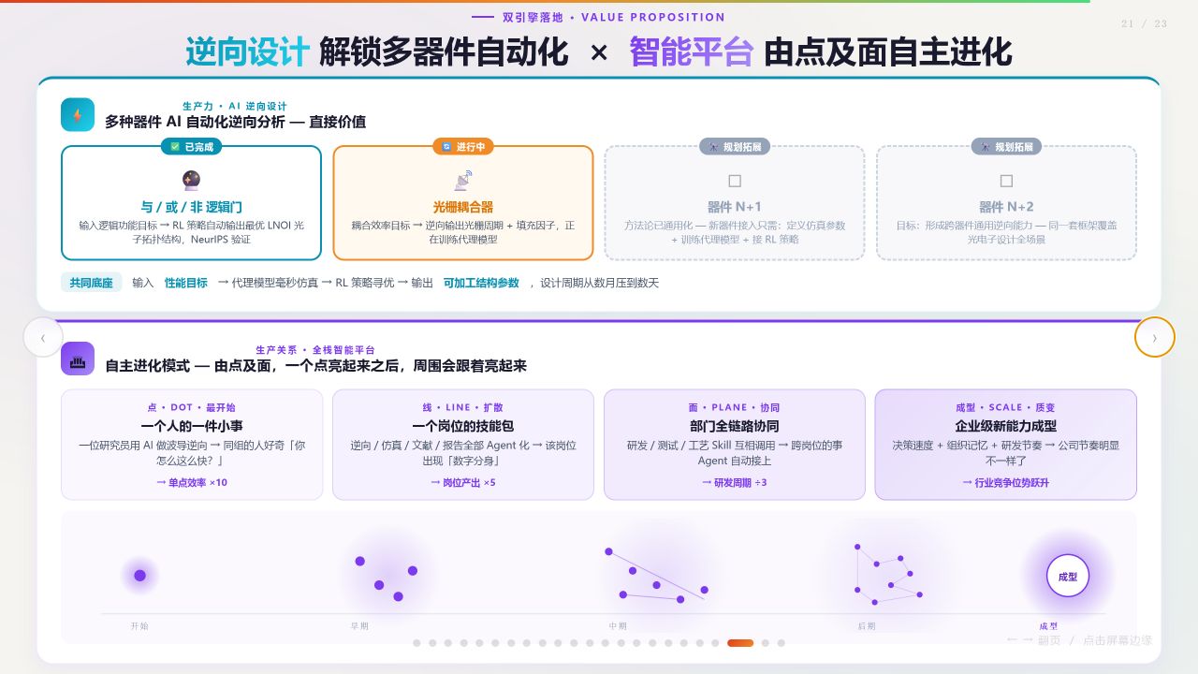Click the 生产力 · AI 逆向设计 section tag
The width and height of the screenshot is (1198, 674).
235,106
